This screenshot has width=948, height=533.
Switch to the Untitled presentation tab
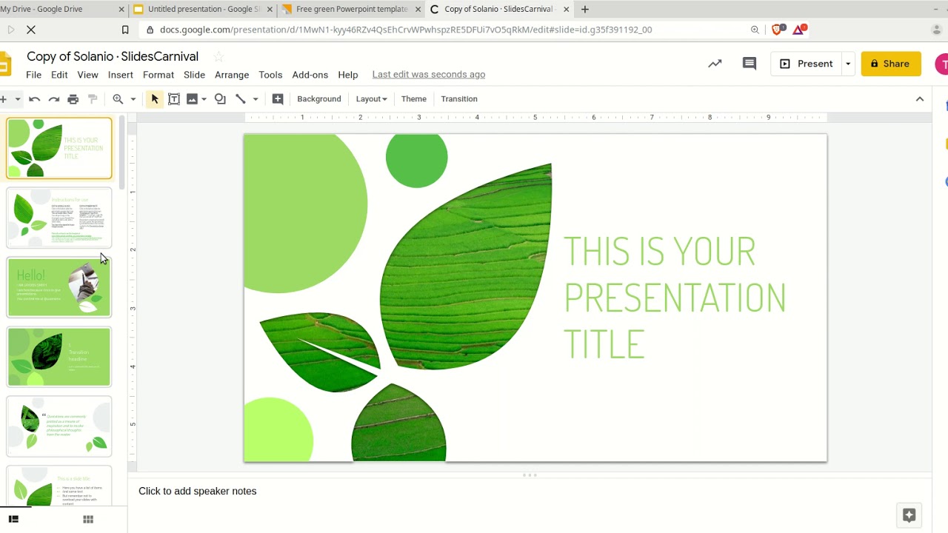tap(202, 10)
